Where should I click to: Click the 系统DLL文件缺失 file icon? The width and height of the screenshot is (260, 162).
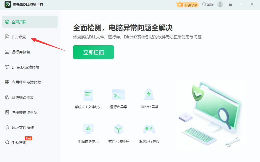click(88, 95)
